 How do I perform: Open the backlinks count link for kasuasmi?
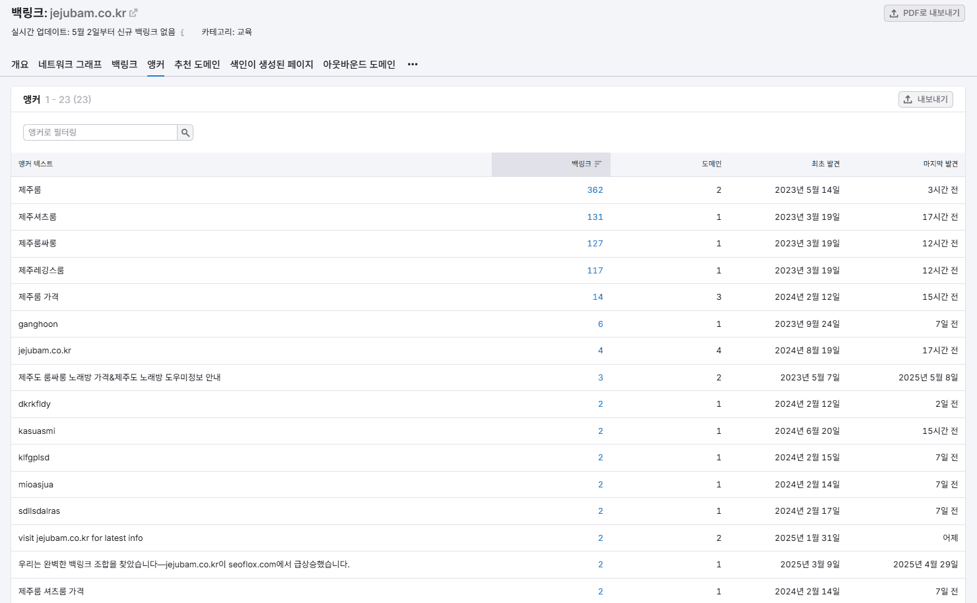601,431
